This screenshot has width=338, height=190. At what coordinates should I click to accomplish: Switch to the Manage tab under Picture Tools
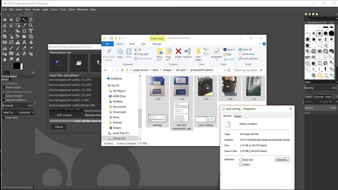click(x=157, y=44)
